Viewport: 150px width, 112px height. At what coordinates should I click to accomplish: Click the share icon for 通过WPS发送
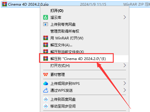(x=46, y=90)
